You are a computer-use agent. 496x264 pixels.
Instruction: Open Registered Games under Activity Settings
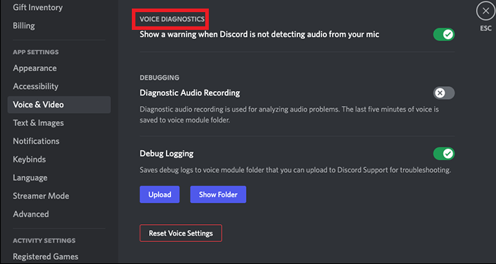pyautogui.click(x=46, y=256)
